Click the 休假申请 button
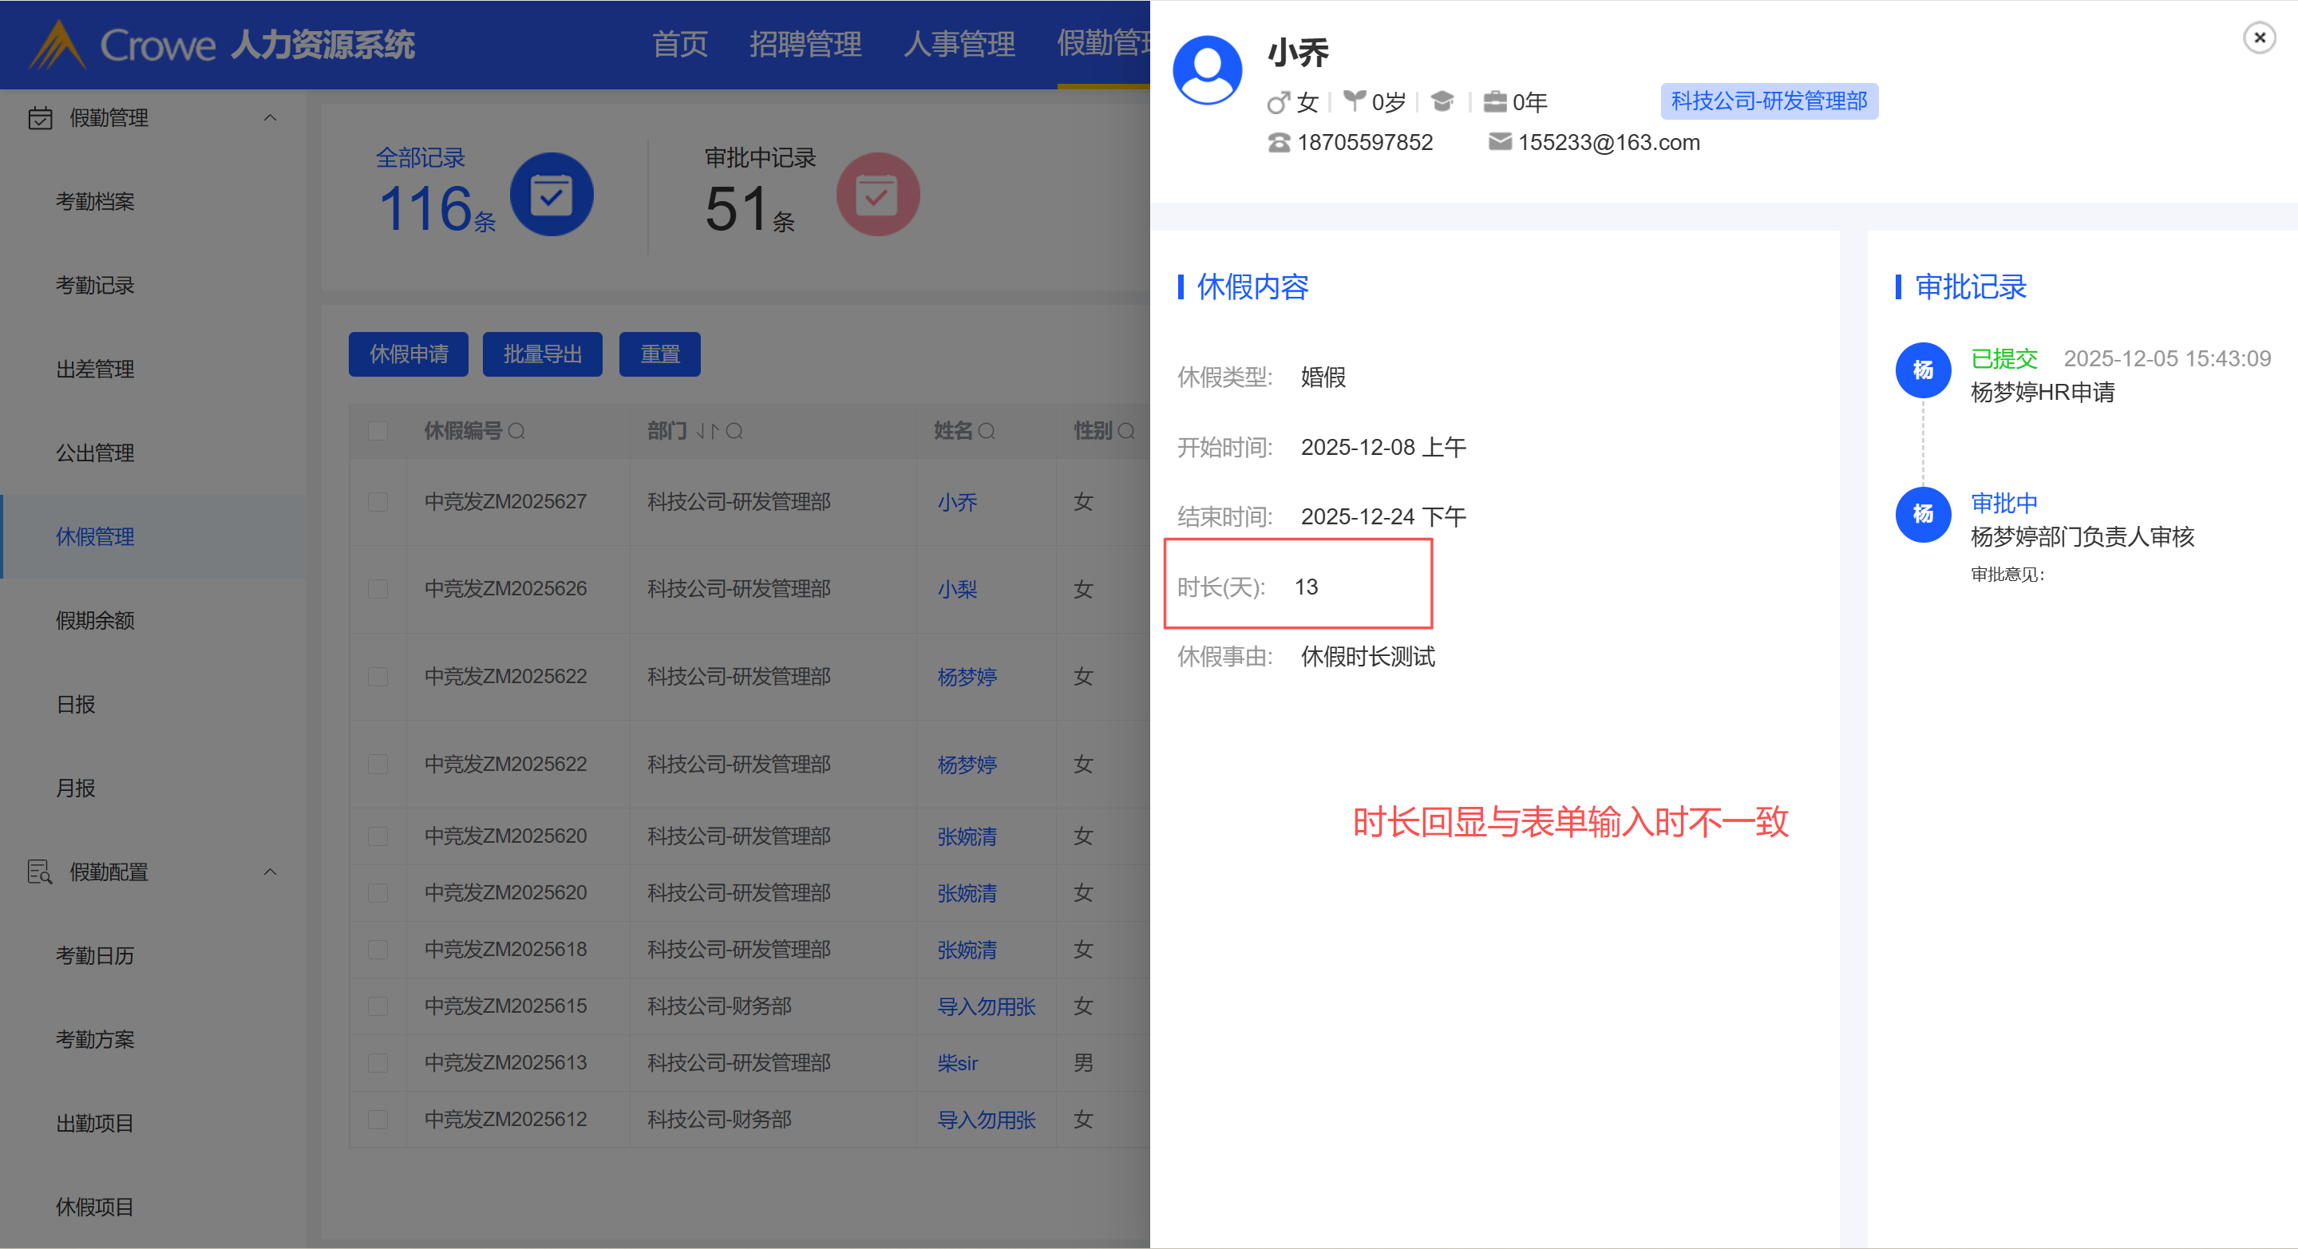The image size is (2298, 1249). 409,354
